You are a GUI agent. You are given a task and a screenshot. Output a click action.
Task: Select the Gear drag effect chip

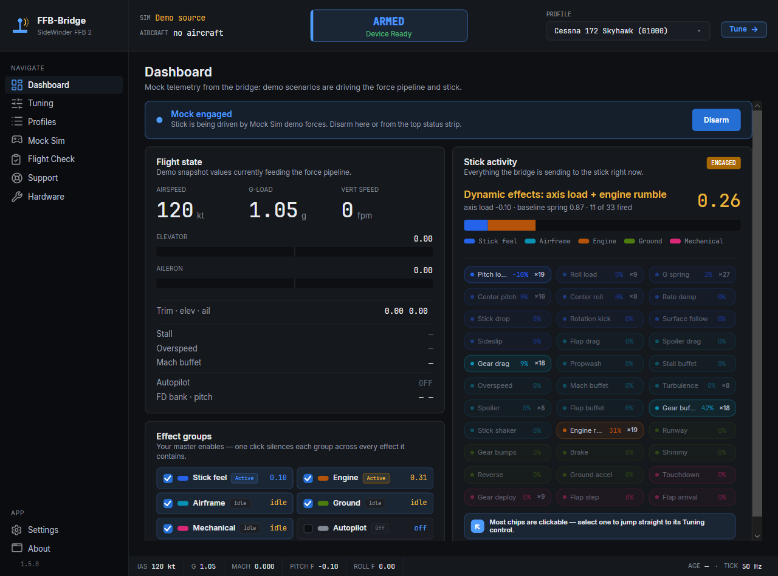click(508, 364)
